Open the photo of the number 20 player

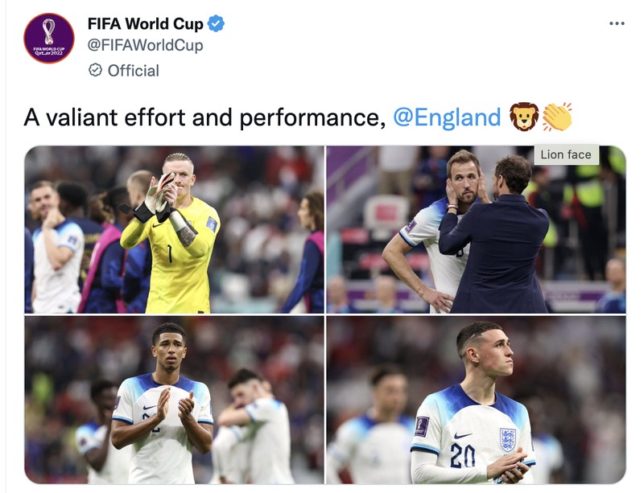[476, 400]
